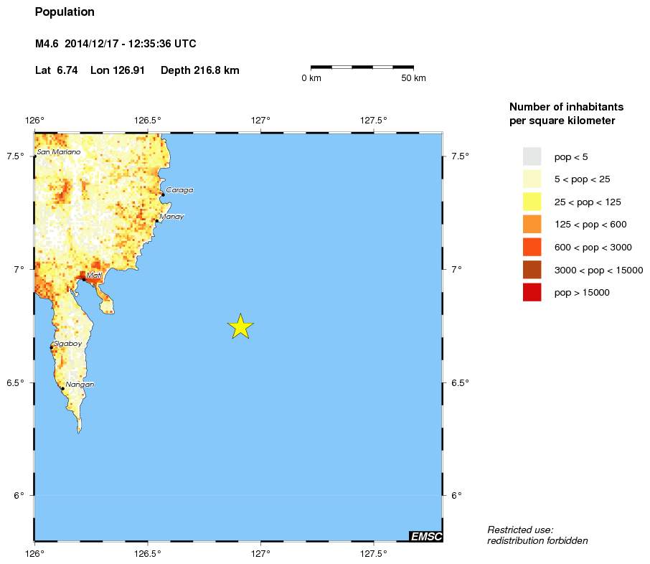Select the '600 < pop < 3000' legend swatch
650x564 pixels.
point(532,247)
